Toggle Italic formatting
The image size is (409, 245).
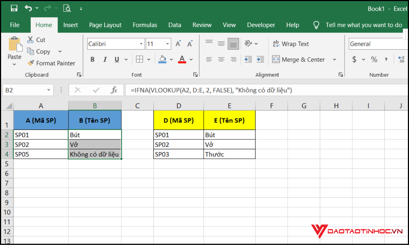pyautogui.click(x=105, y=59)
